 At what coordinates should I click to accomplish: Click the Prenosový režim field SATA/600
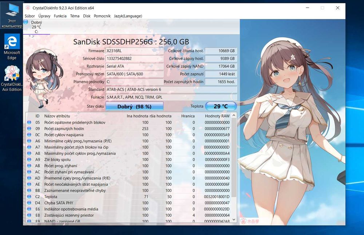pyautogui.click(x=134, y=74)
